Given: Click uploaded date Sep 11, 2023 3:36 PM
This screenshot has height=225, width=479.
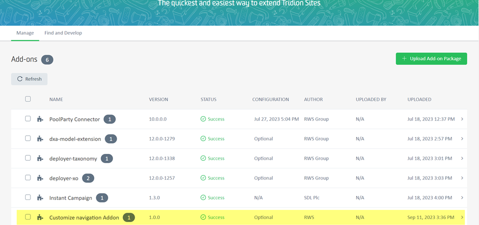Looking at the screenshot, I should coord(431,217).
